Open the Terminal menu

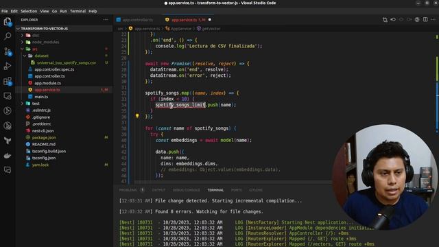coord(78,11)
